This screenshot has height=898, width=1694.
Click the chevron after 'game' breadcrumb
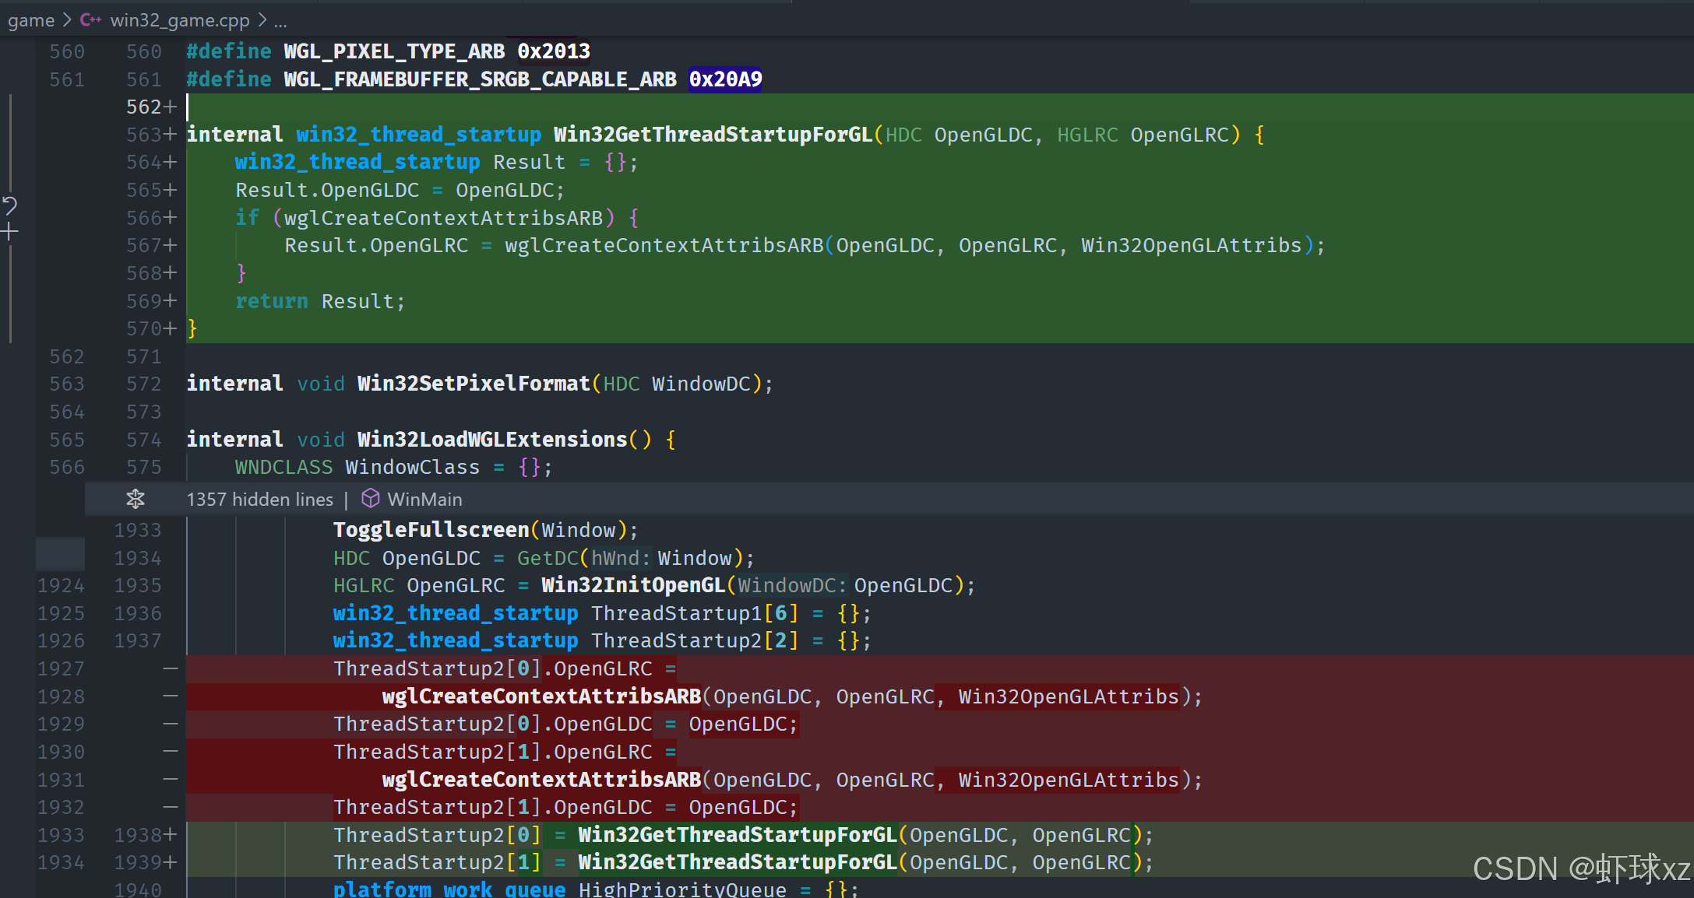pos(67,20)
